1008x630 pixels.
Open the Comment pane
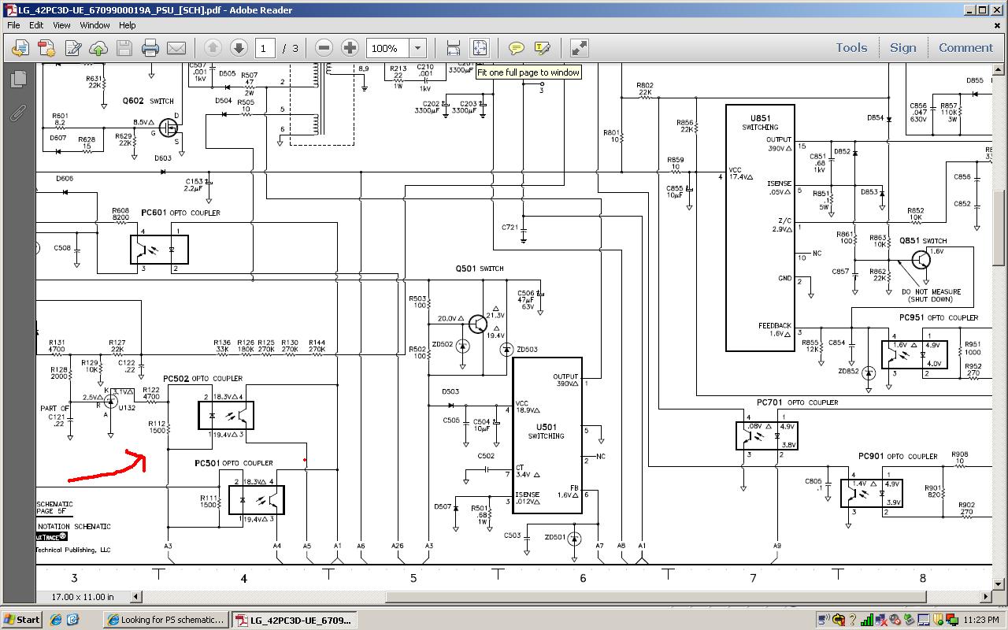pos(965,47)
